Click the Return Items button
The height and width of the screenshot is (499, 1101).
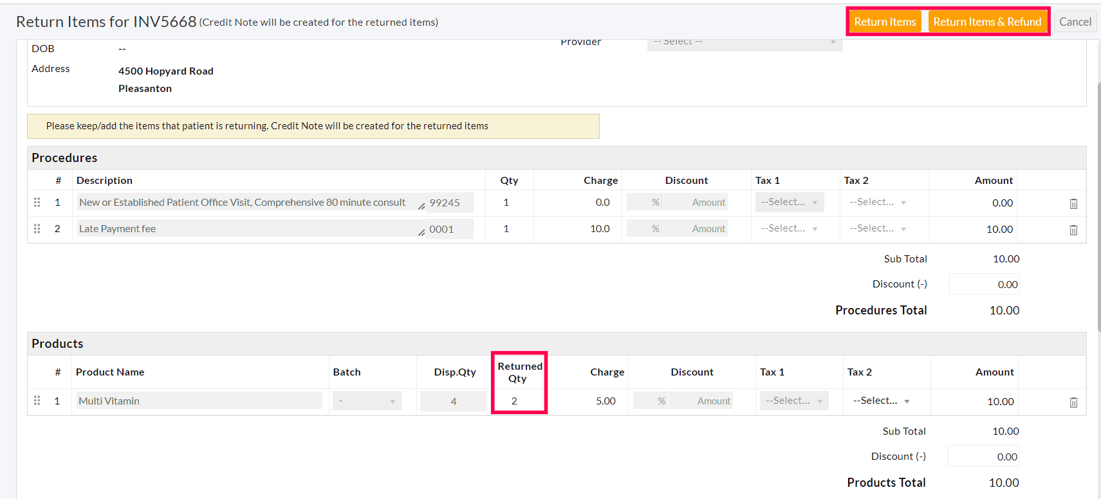pyautogui.click(x=885, y=22)
